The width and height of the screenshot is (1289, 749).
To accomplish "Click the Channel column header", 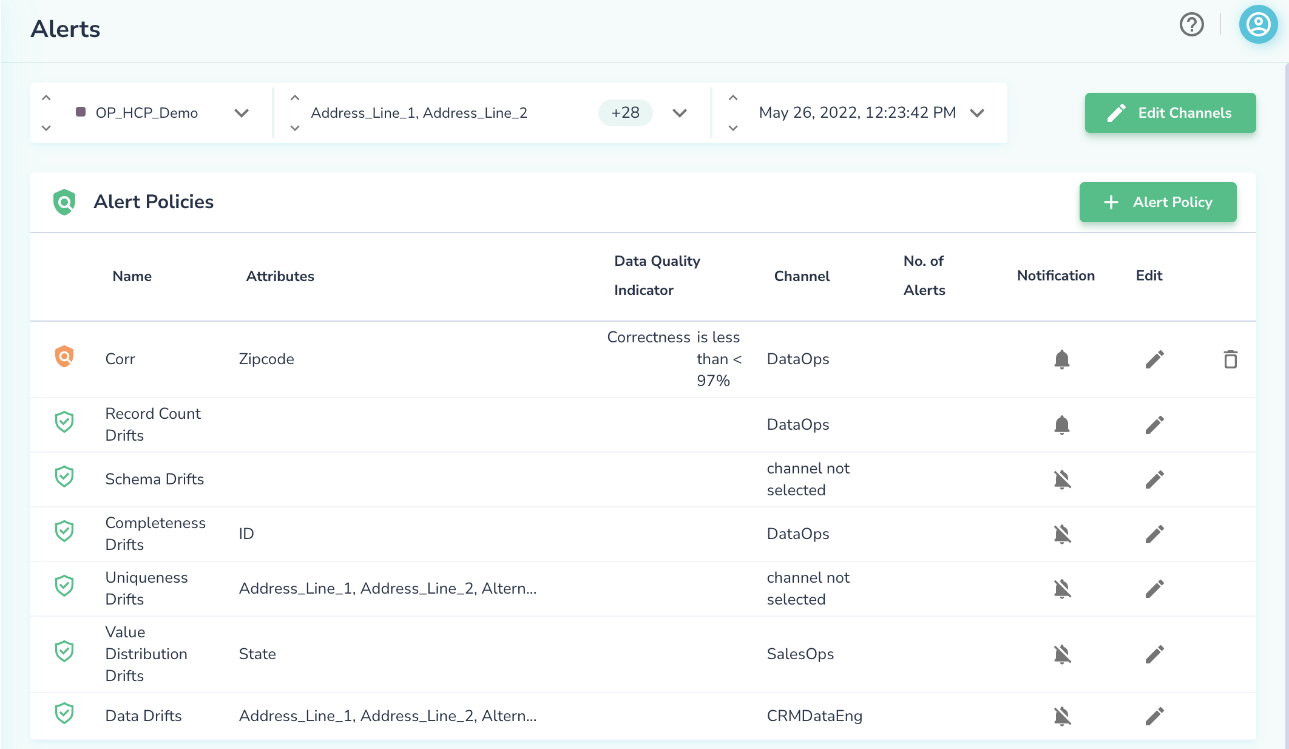I will click(801, 276).
